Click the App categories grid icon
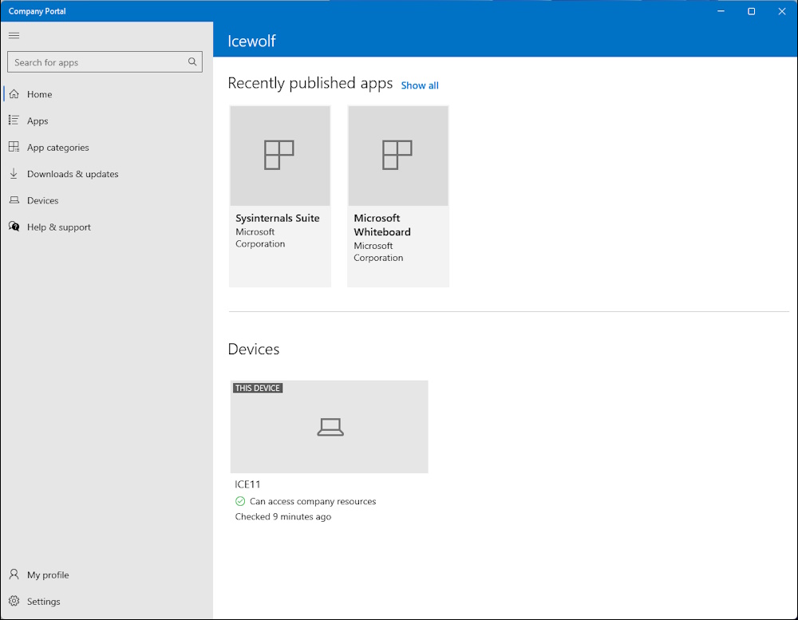The image size is (798, 620). point(14,147)
